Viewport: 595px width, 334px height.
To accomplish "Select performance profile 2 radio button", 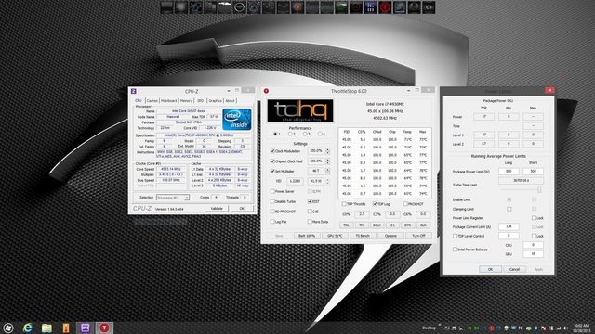I will point(290,134).
